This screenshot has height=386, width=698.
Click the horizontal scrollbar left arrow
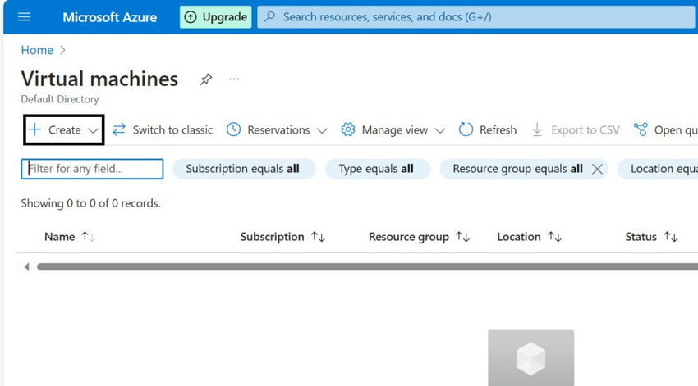click(26, 266)
